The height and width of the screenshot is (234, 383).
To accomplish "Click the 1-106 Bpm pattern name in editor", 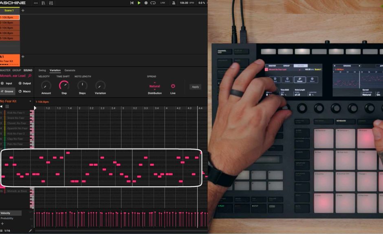I will tap(42, 102).
